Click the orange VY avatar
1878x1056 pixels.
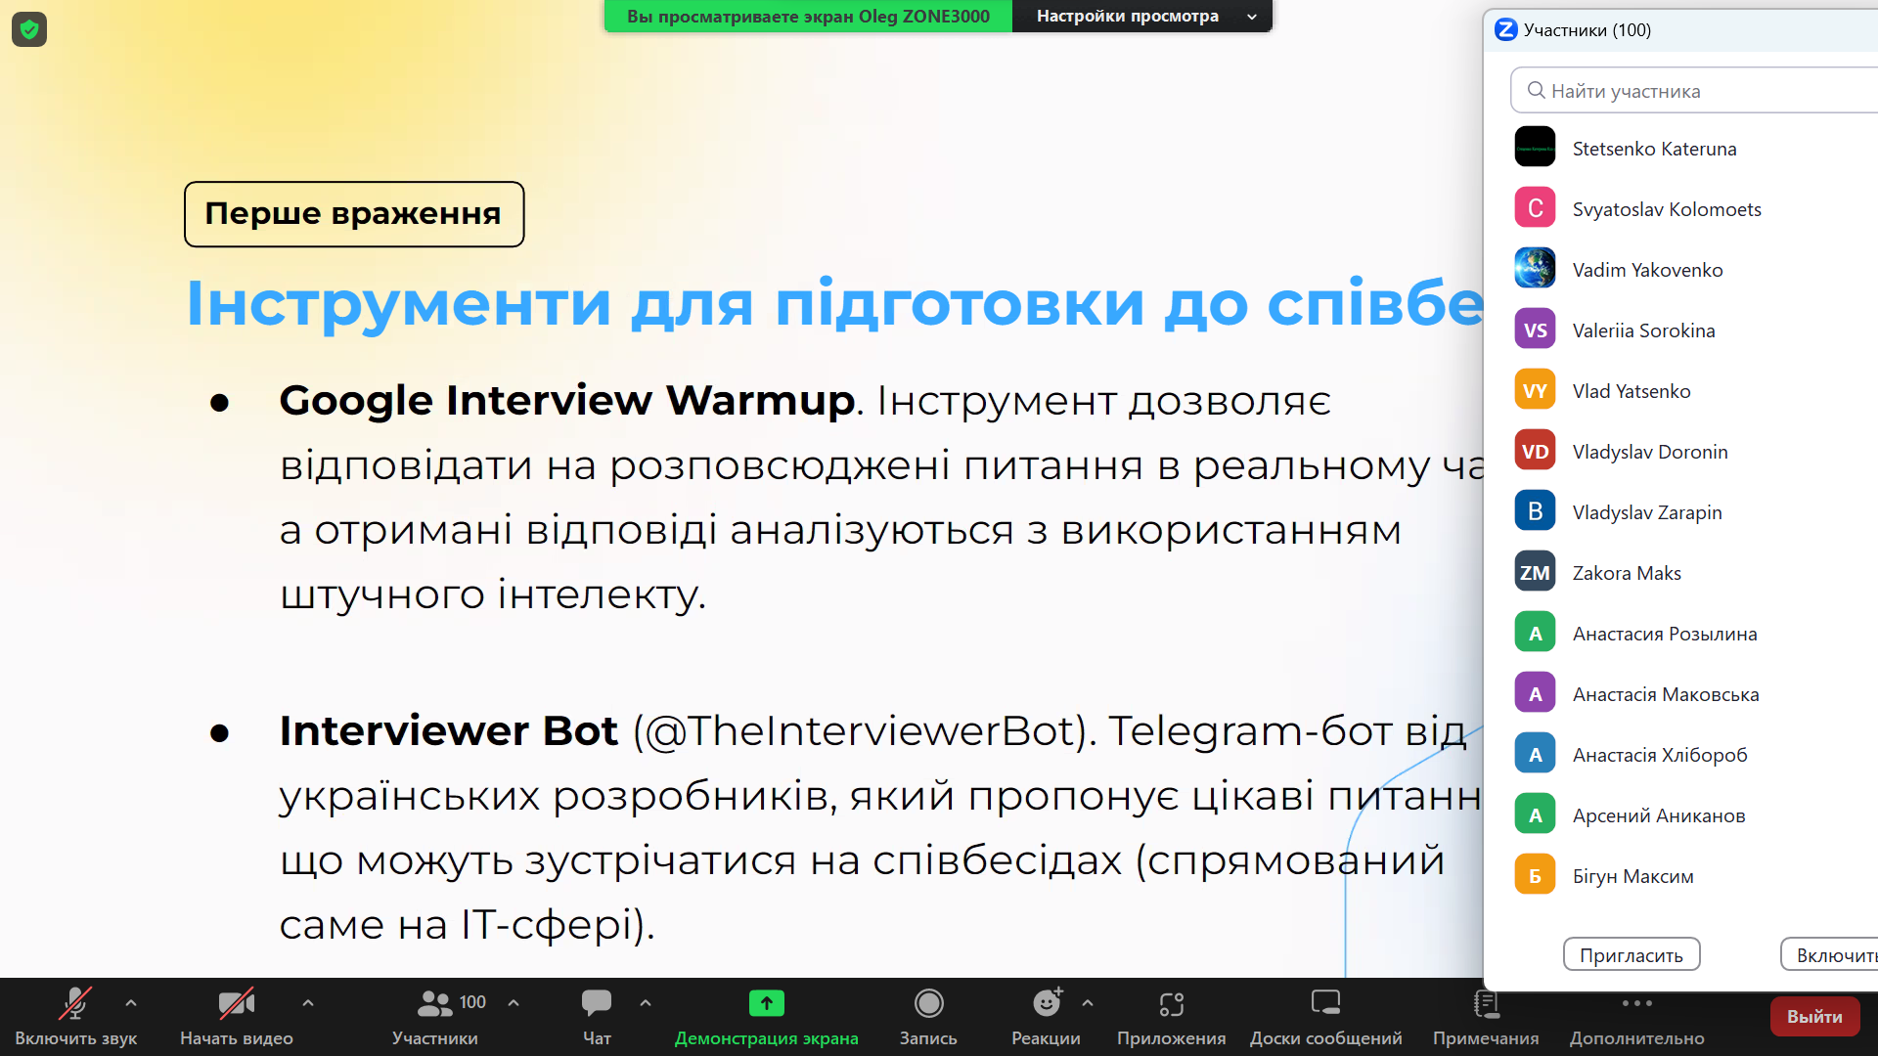point(1535,390)
